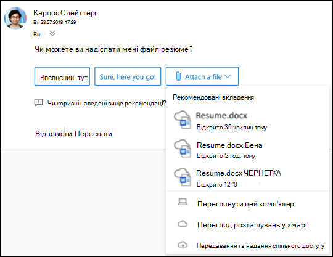
Task: Select 'Перегляд розташувань у хмарі' option
Action: tap(247, 224)
